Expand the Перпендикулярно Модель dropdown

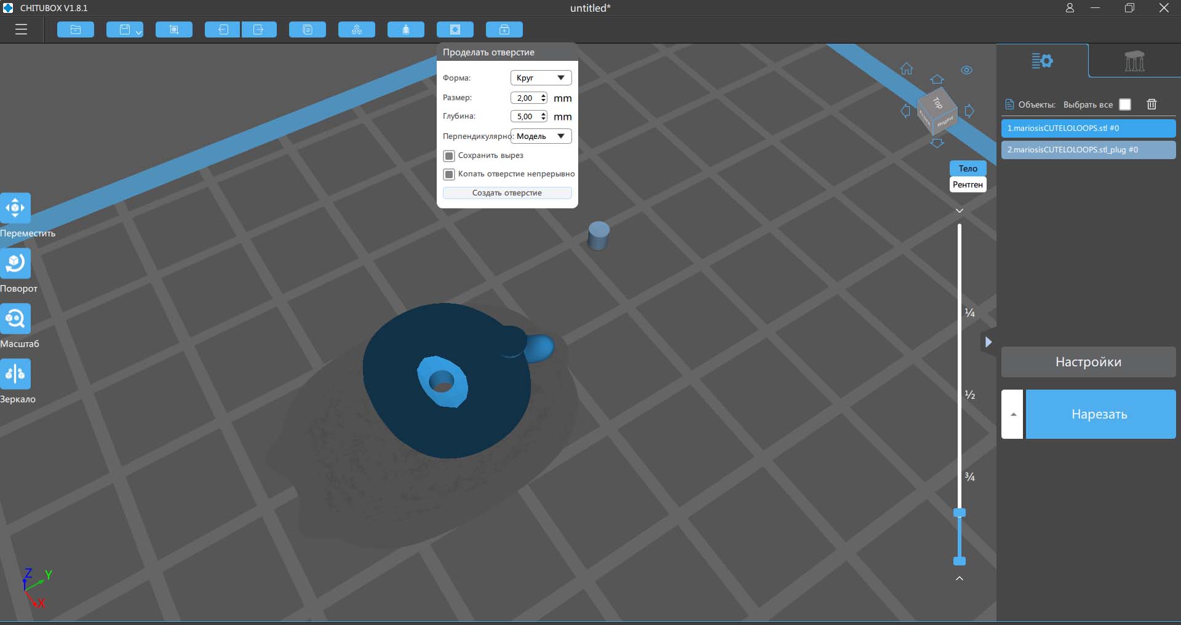click(541, 136)
